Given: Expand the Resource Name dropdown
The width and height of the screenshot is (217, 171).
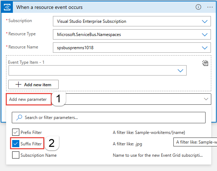Looking at the screenshot, I should pyautogui.click(x=204, y=48).
